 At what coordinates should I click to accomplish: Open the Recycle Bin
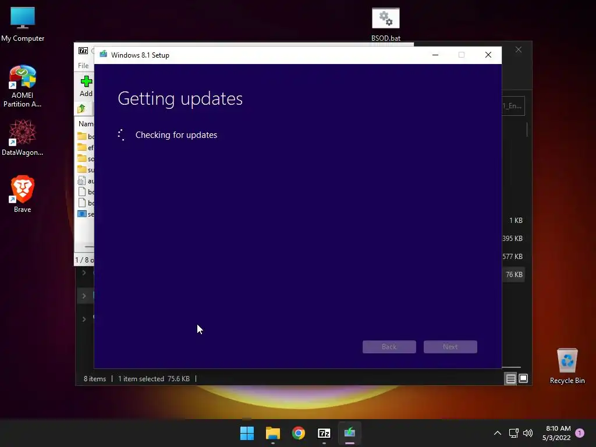(x=567, y=367)
